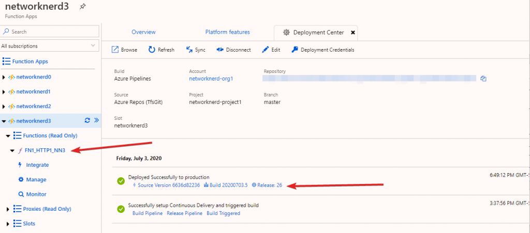This screenshot has height=233, width=530.
Task: Click the Deployment Credentials key icon
Action: tap(295, 50)
